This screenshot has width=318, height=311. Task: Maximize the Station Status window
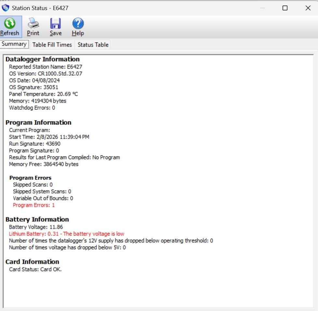point(285,8)
